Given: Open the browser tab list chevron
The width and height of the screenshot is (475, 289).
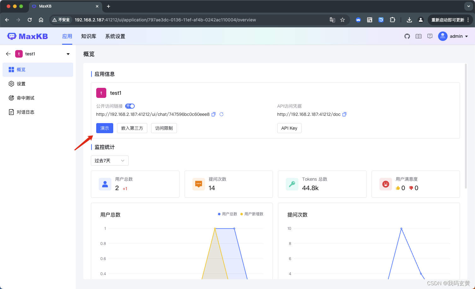Looking at the screenshot, I should pyautogui.click(x=469, y=6).
